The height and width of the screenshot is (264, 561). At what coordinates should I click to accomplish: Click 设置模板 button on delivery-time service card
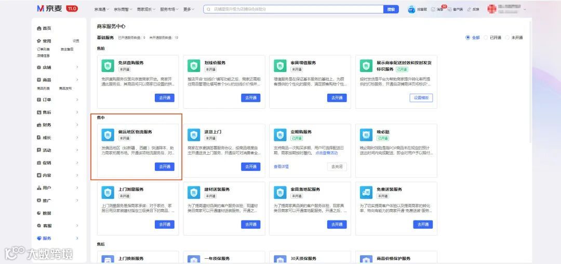[421, 98]
